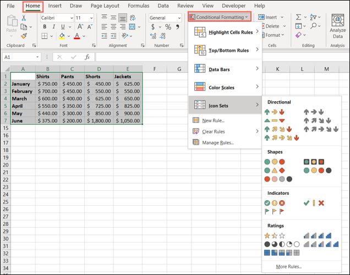Expand the Orientation text angle dropdown
Image resolution: width=350 pixels, height=275 pixels.
click(x=131, y=36)
